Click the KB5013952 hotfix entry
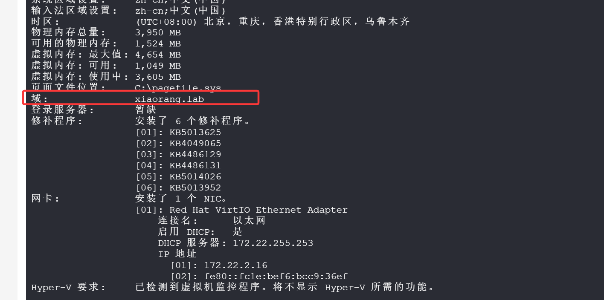The width and height of the screenshot is (604, 300). pyautogui.click(x=195, y=187)
